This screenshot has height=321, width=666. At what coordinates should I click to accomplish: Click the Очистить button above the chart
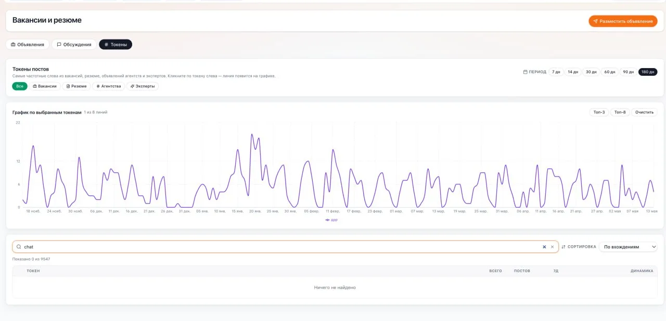pos(644,112)
